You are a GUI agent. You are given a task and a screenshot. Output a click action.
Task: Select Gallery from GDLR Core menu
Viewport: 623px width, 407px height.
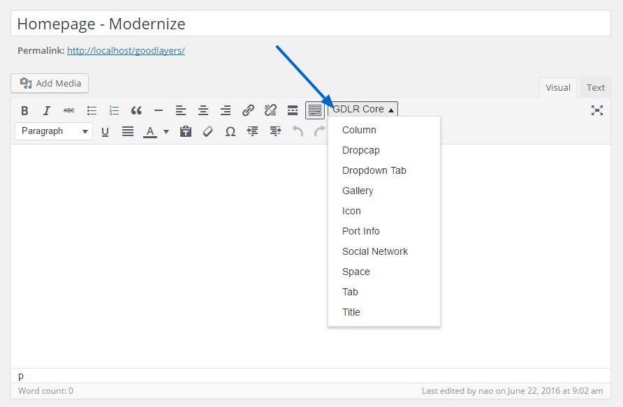[x=358, y=191]
